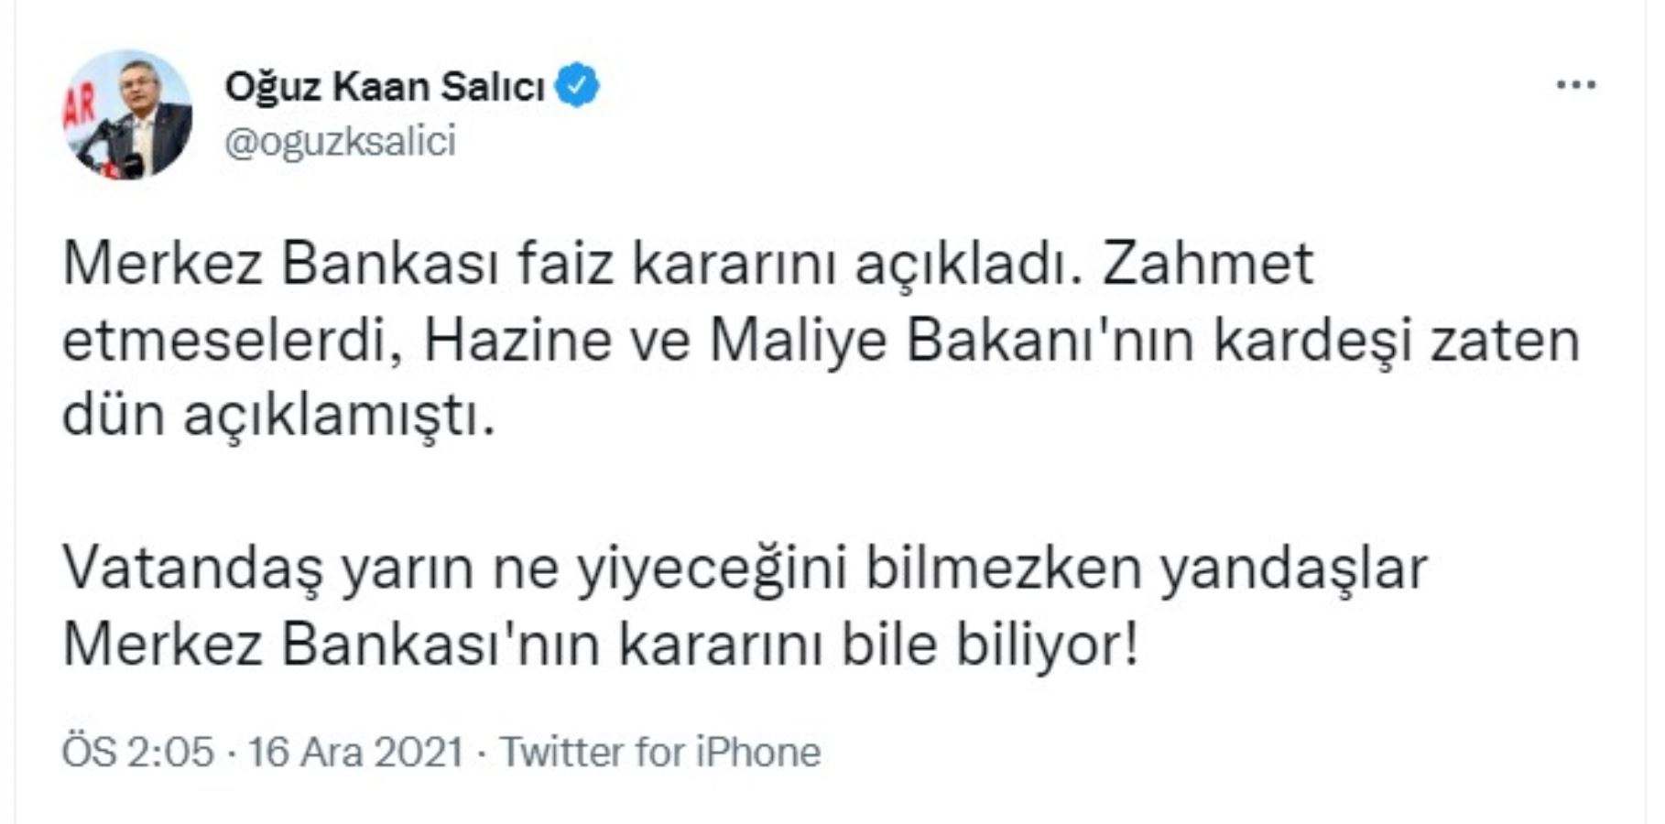
Task: Click the verified badge next to the name
Action: pyautogui.click(x=580, y=82)
